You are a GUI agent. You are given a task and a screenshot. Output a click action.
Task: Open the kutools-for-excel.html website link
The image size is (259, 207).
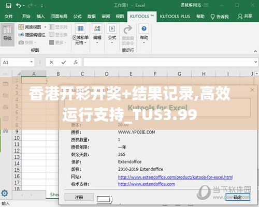coord(175,177)
